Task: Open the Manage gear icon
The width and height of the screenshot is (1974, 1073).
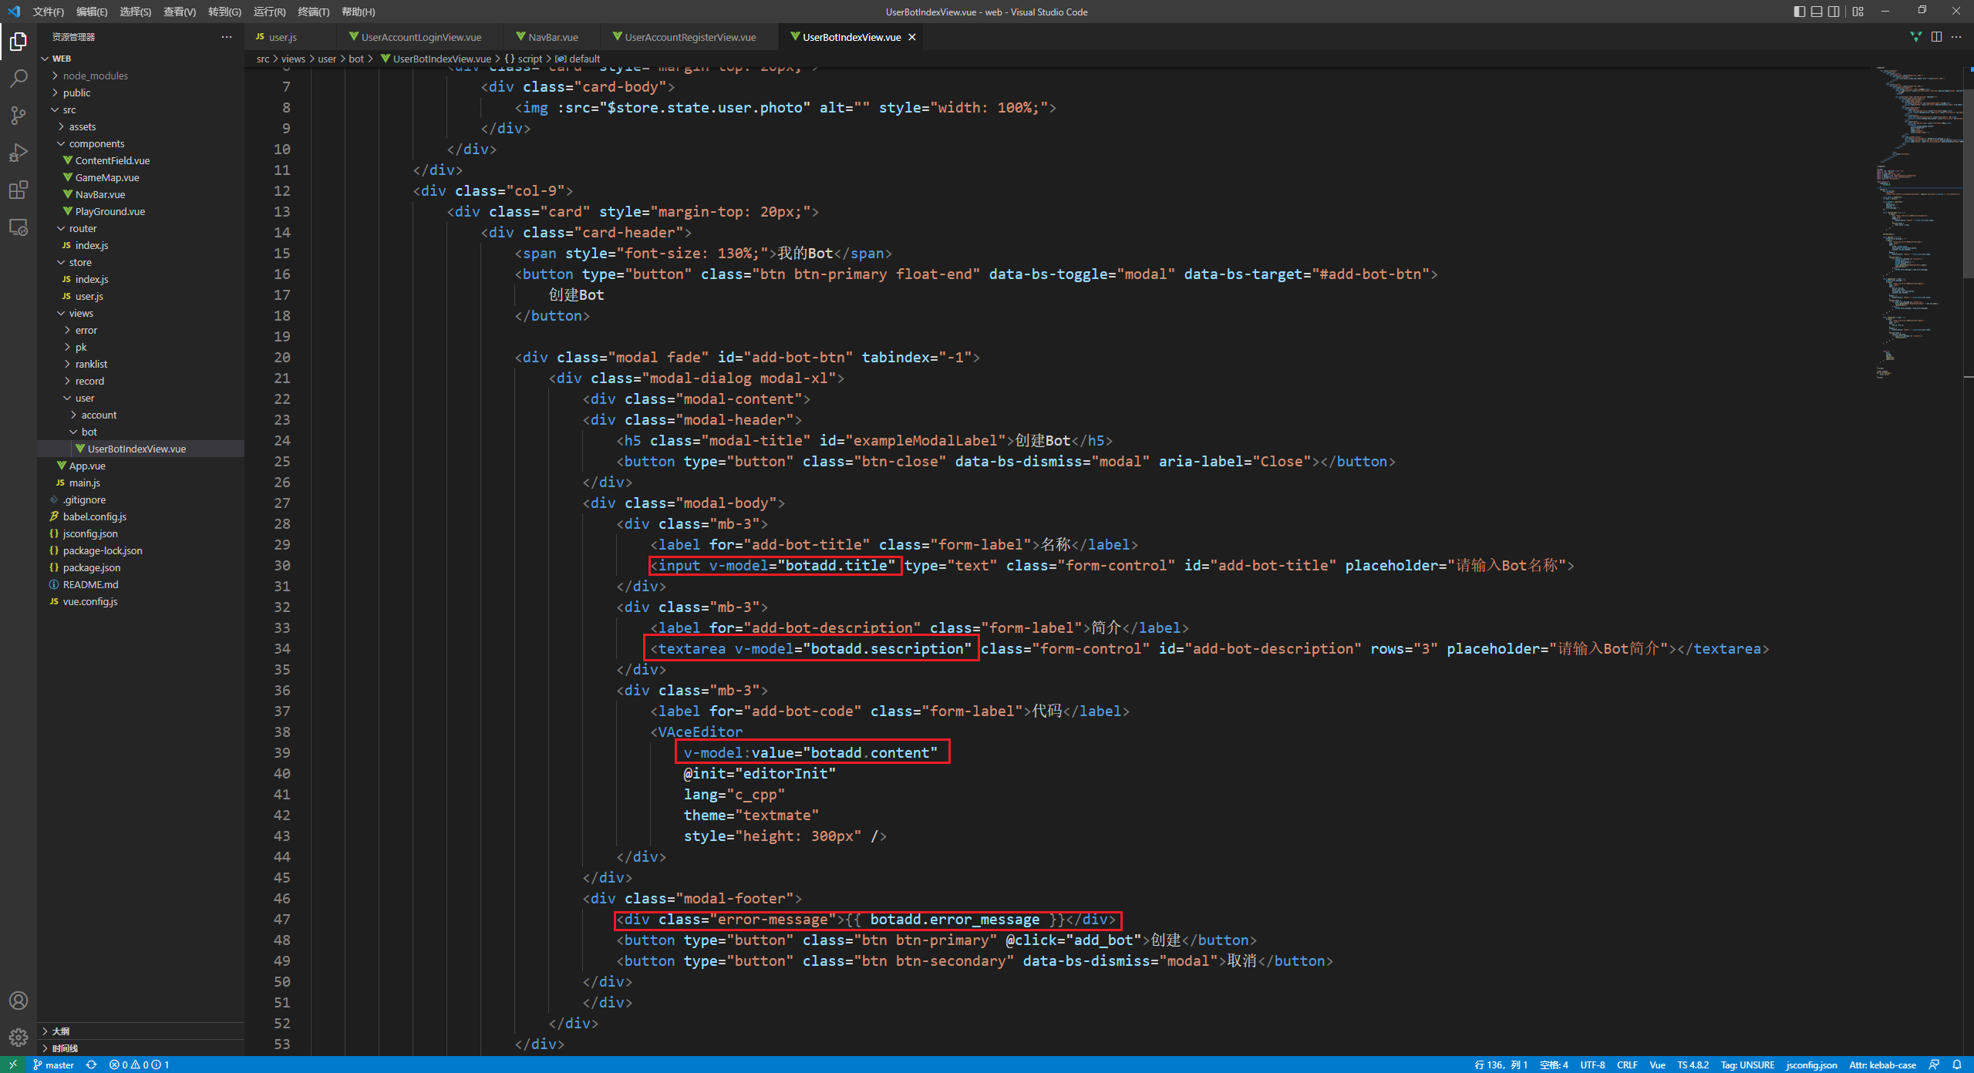Action: [x=19, y=1038]
